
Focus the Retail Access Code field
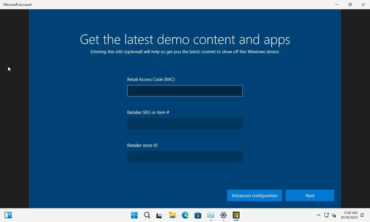pos(185,91)
